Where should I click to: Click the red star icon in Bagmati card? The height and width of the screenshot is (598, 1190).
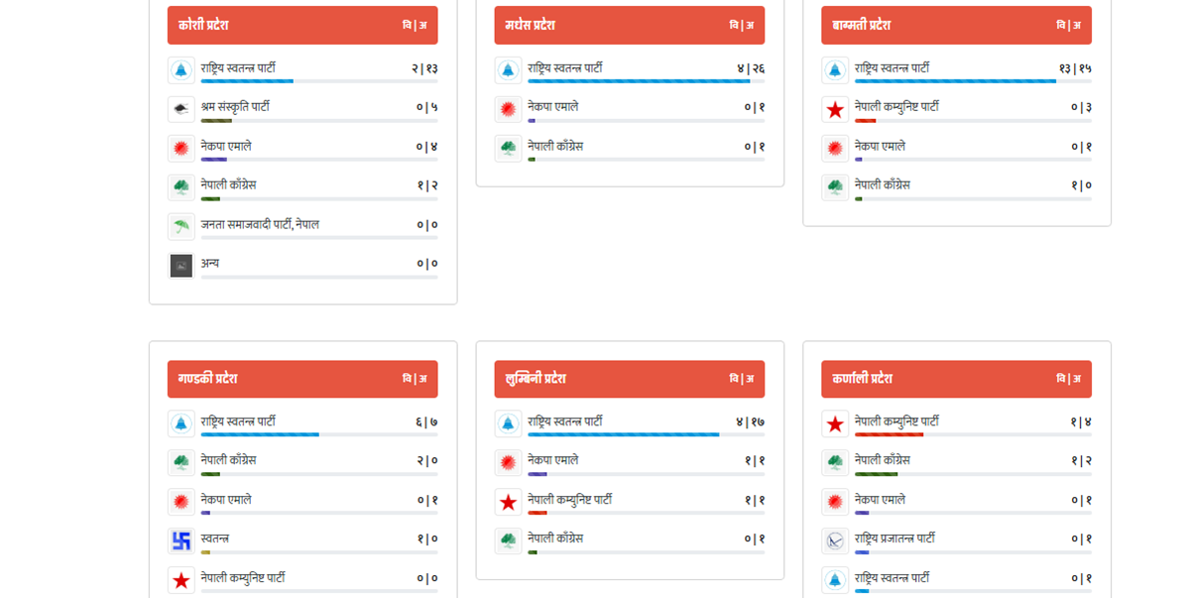pos(835,109)
